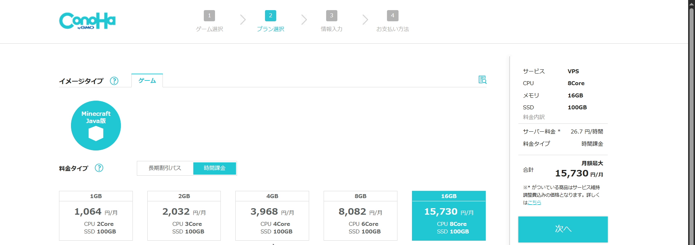The width and height of the screenshot is (695, 245).
Task: Click the help icon beside 料金タイプ
Action: coord(99,168)
